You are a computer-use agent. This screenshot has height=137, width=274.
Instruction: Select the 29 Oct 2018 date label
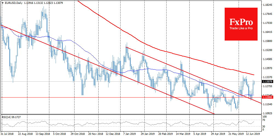coord(78,134)
